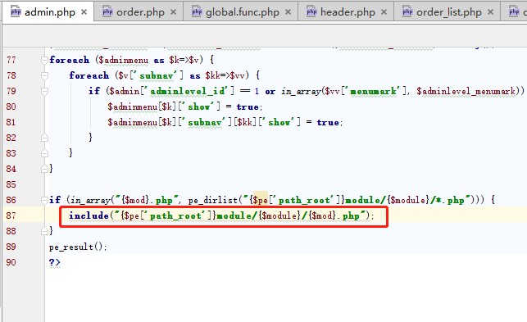Place cursor on the include statement
527x322 pixels.
point(221,215)
